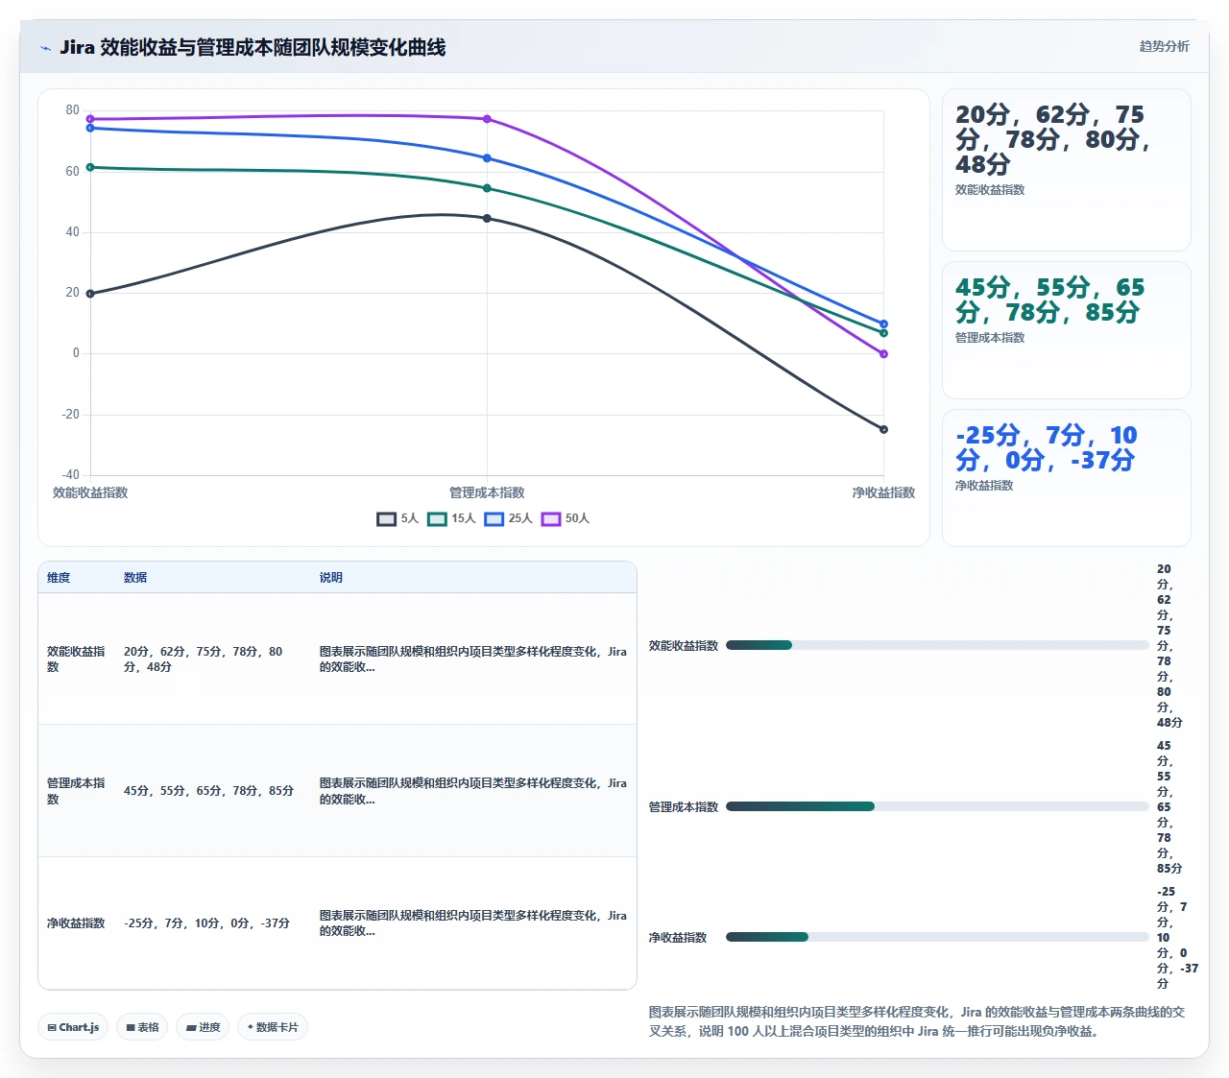
Task: Click the dashboard title 'Jira 效能收益与管理成本随团队规模变化曲线'
Action: 253,47
